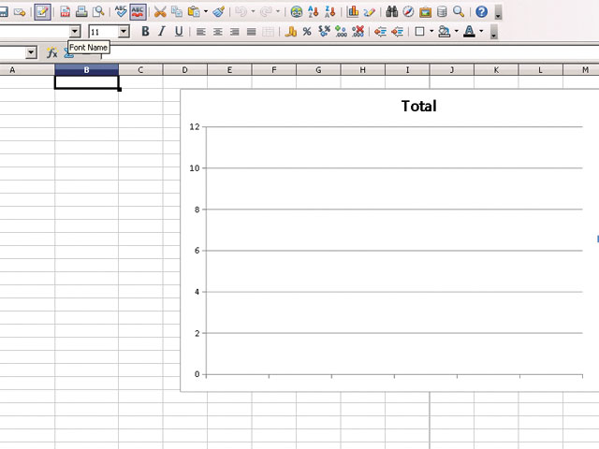Add a decimal place
Viewport: 599px width, 449px height.
coord(341,32)
